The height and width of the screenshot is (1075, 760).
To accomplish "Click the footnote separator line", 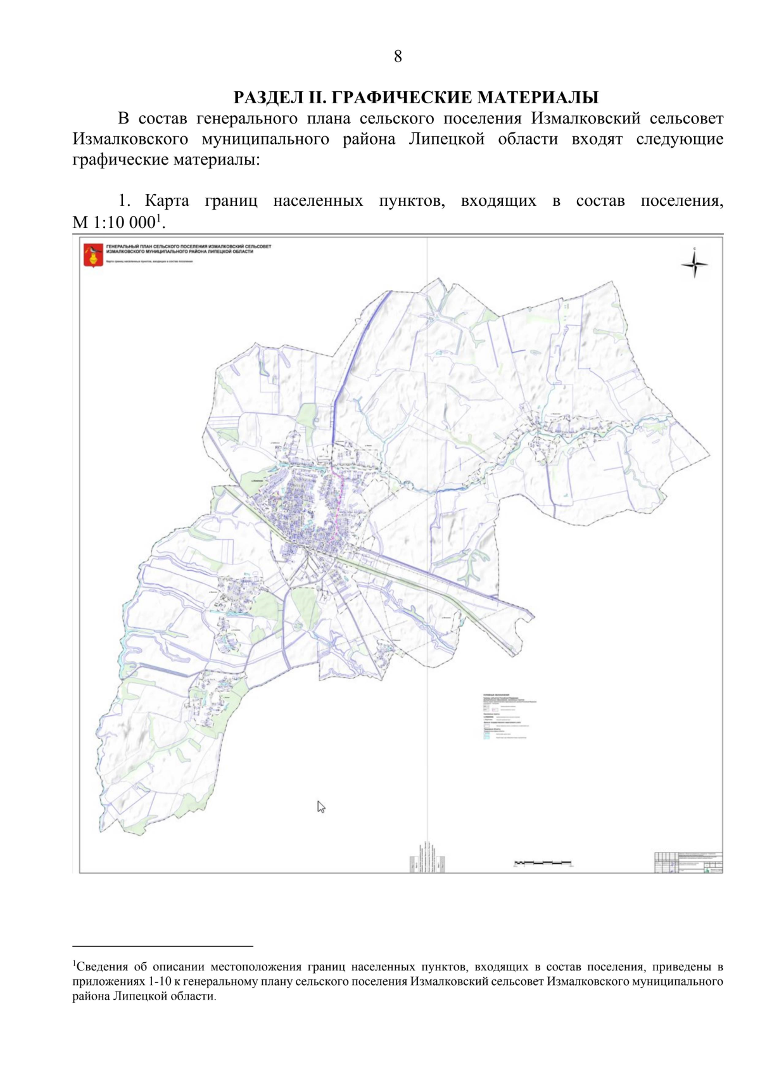I will tap(163, 946).
